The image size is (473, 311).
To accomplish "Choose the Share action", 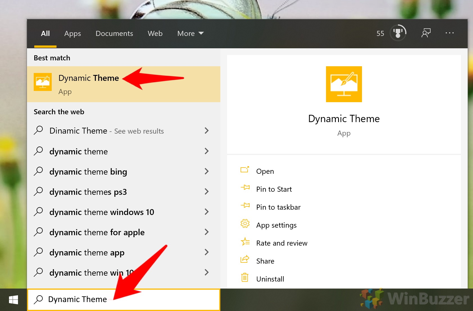I will 265,261.
